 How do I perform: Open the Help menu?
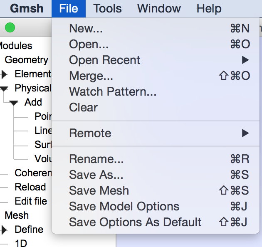pos(209,8)
